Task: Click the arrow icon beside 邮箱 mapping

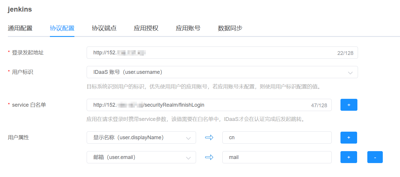Action: (x=209, y=157)
